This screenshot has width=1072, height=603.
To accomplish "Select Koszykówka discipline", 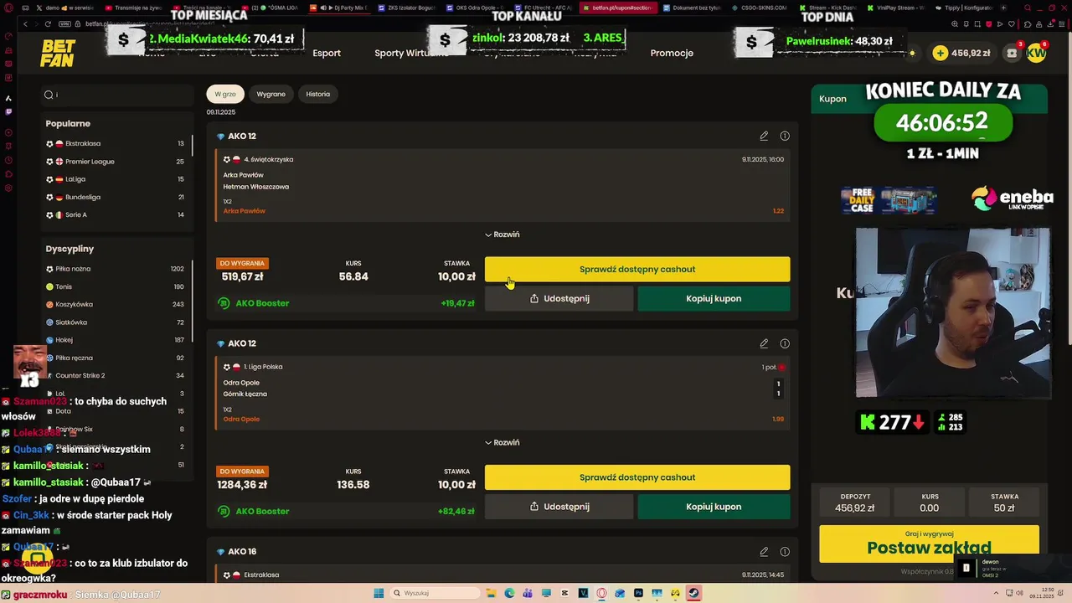I will pyautogui.click(x=115, y=304).
